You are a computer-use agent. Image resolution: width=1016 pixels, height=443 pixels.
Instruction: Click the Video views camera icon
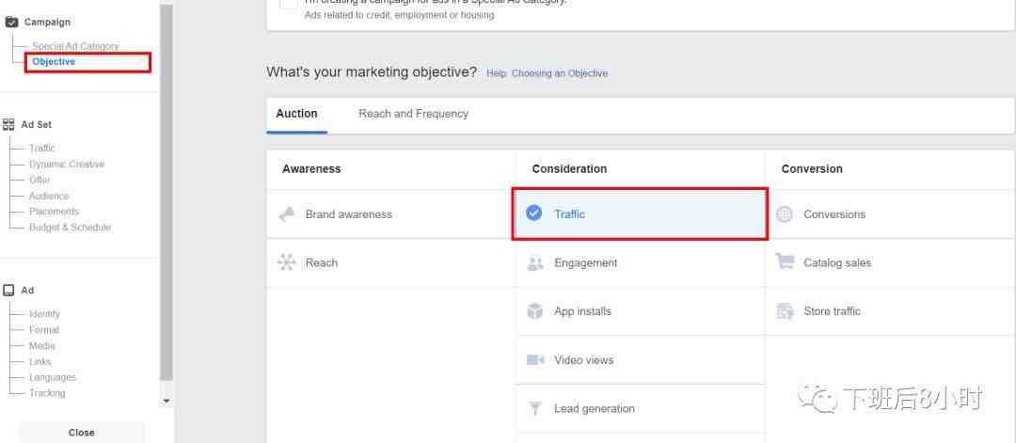[x=535, y=360]
